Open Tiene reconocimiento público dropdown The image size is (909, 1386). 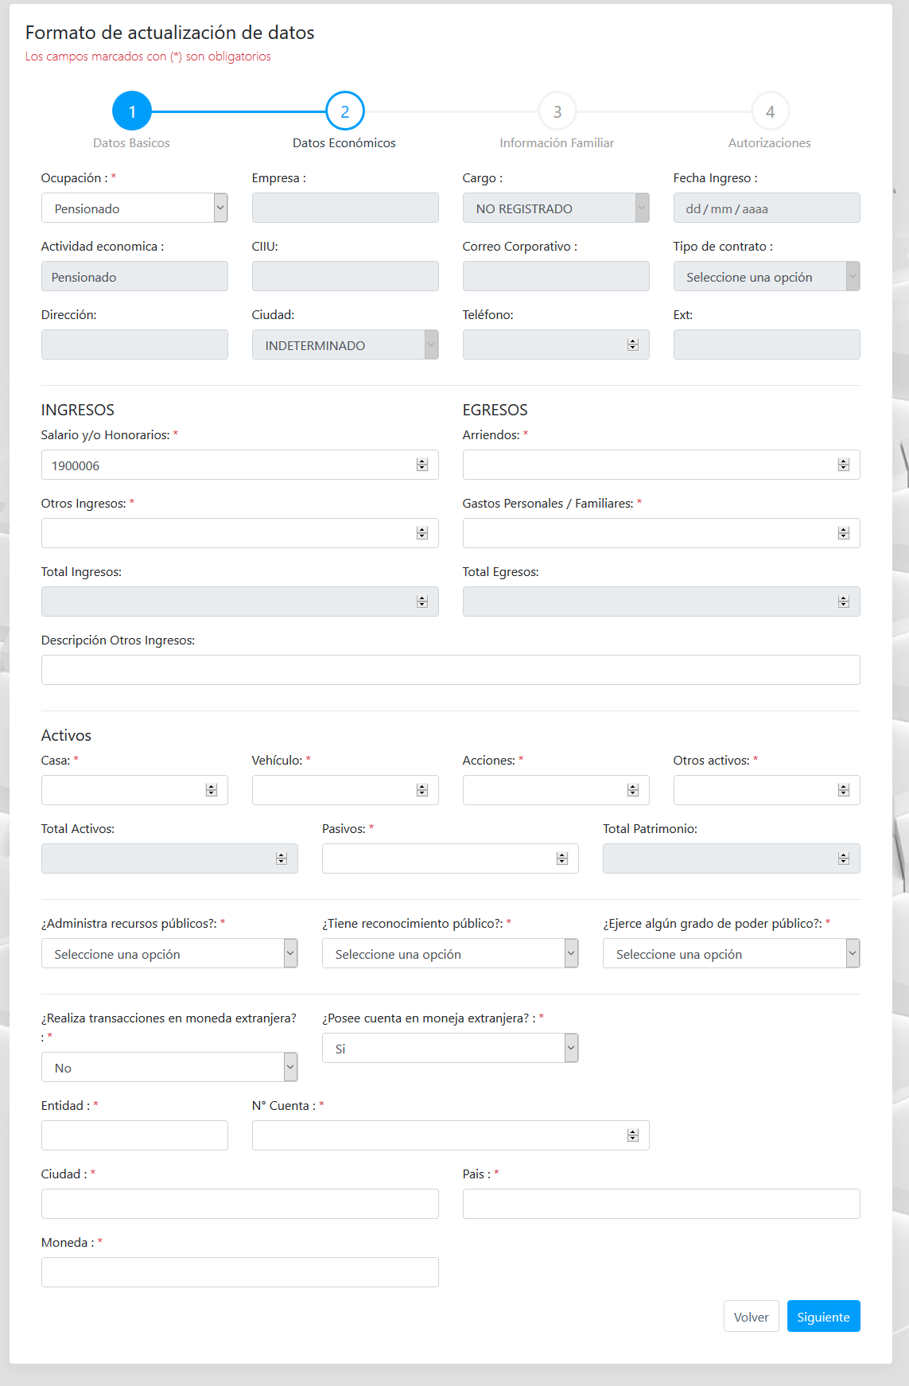click(449, 954)
